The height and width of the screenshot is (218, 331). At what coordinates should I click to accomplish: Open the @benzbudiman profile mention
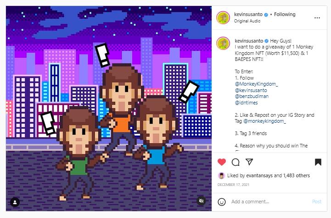click(x=252, y=96)
